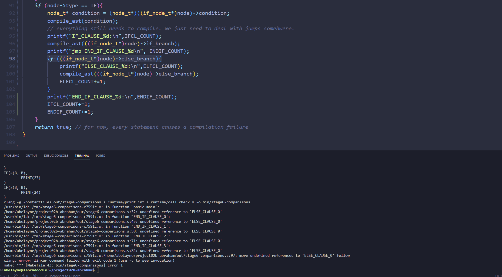
Task: Click the compile_ast(condition) call
Action: coord(82,21)
